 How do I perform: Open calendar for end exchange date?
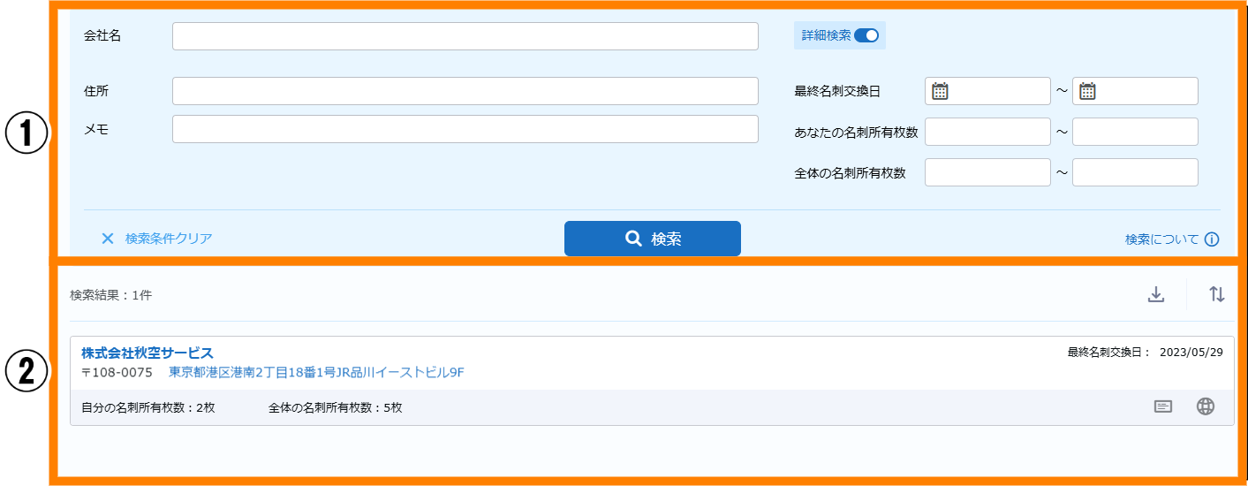pos(1088,91)
